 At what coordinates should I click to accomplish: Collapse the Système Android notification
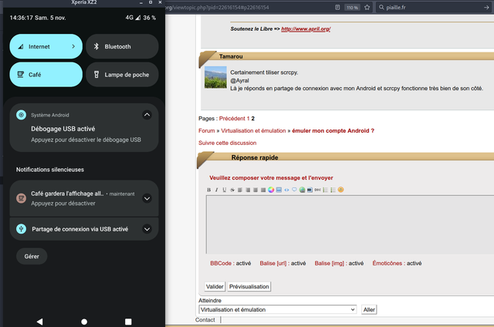147,115
